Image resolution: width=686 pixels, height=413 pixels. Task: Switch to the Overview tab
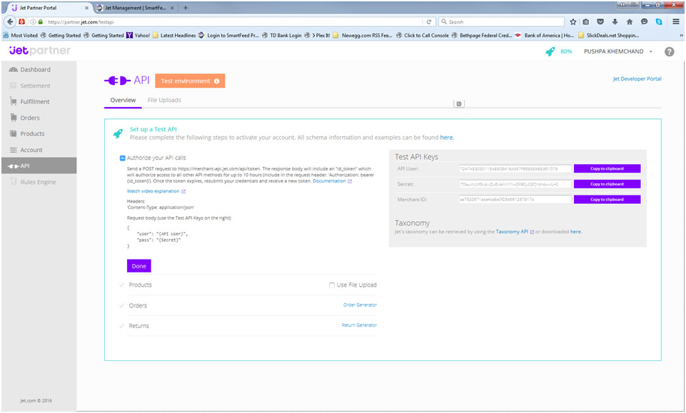[x=123, y=100]
